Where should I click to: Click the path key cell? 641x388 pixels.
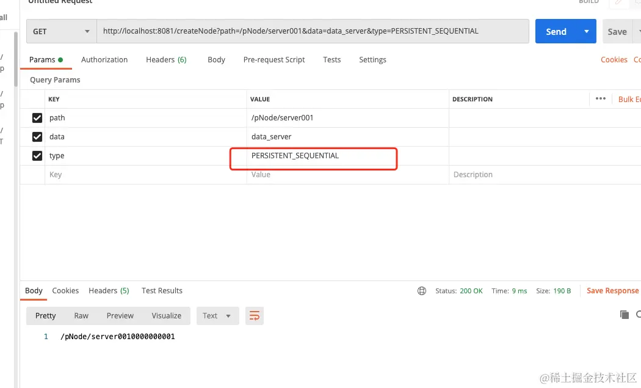(x=145, y=118)
